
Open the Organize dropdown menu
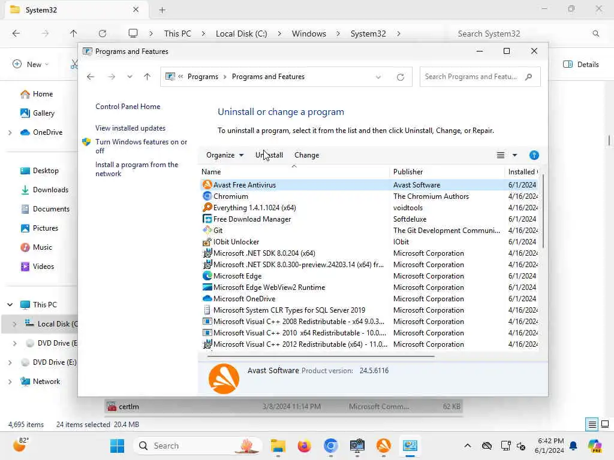pos(225,155)
